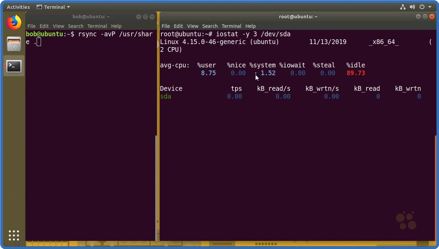
Task: Click the avg-cpu: label
Action: click(175, 65)
